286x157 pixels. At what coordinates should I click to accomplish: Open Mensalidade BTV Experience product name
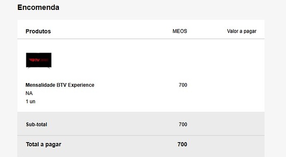point(60,85)
